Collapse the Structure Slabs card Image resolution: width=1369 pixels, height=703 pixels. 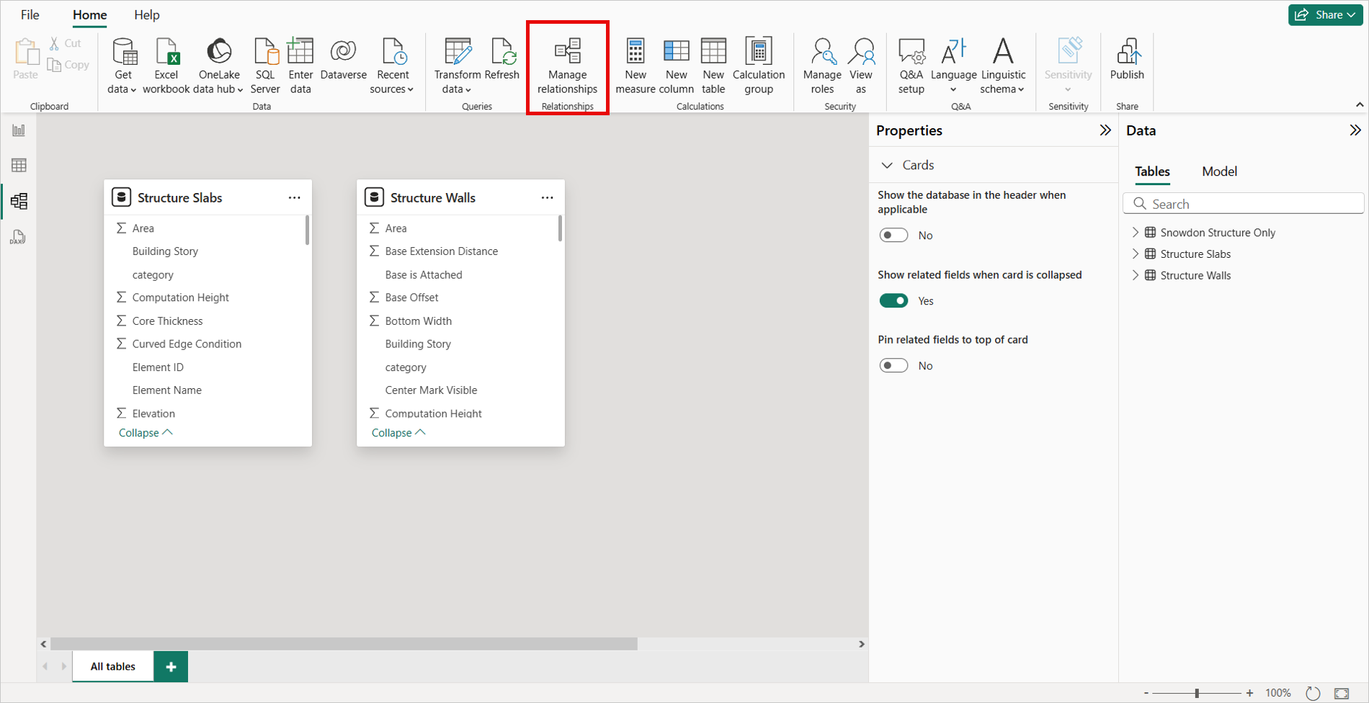pyautogui.click(x=146, y=433)
